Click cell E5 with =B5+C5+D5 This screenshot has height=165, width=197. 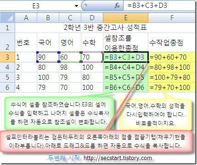126,77
